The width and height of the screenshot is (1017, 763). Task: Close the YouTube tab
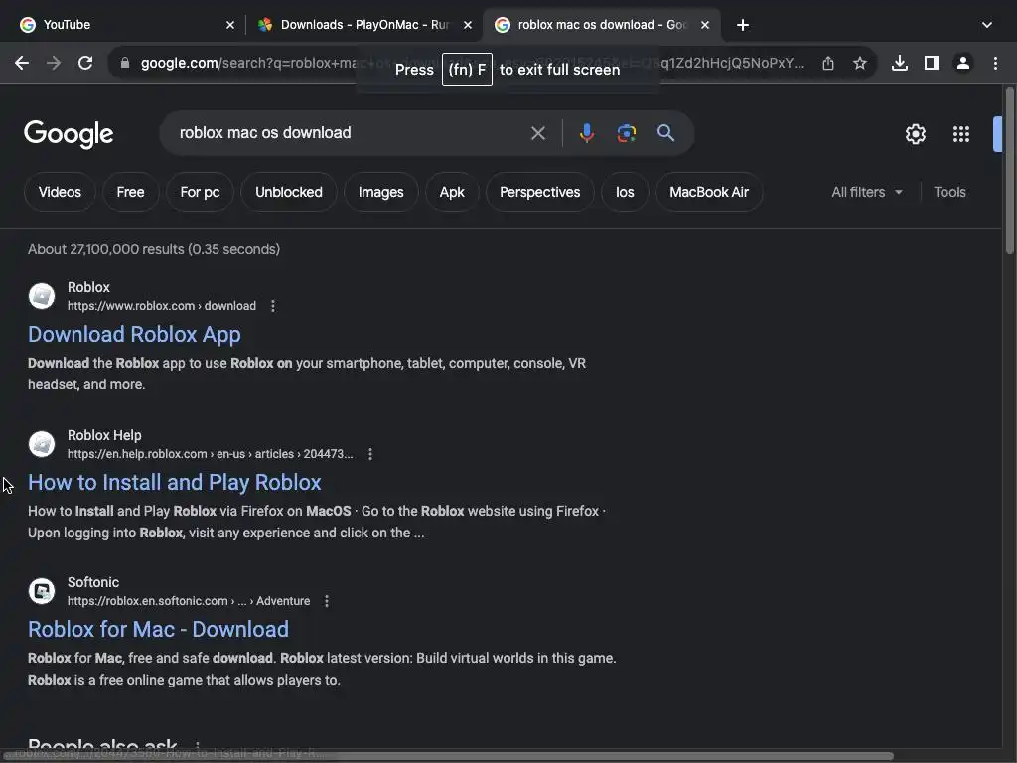230,25
